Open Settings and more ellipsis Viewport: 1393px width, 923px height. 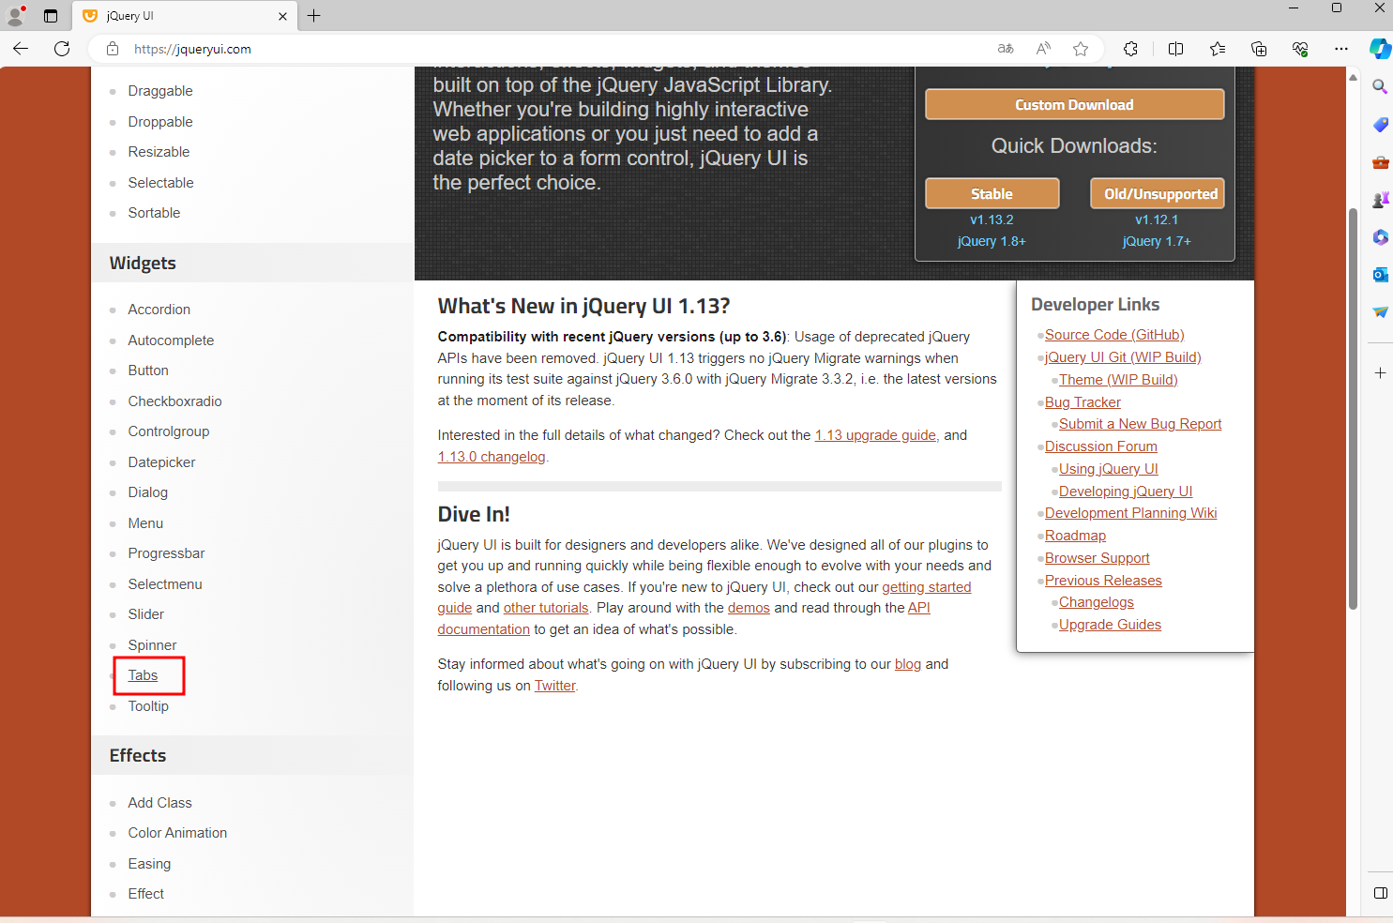tap(1341, 49)
